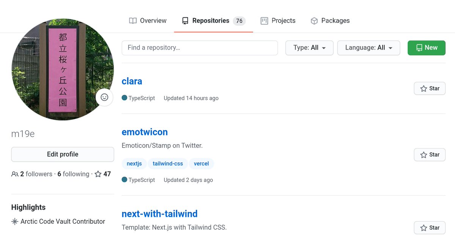Click the Emoticon/Stamp on Twitter description

pos(162,146)
